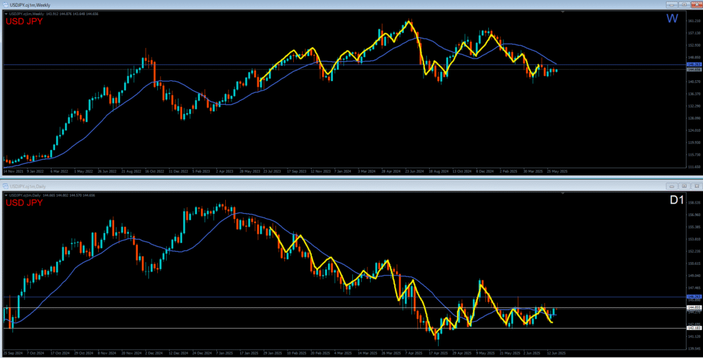Click the 161.210 price on Weekly axis
703x358 pixels.
tap(695, 21)
